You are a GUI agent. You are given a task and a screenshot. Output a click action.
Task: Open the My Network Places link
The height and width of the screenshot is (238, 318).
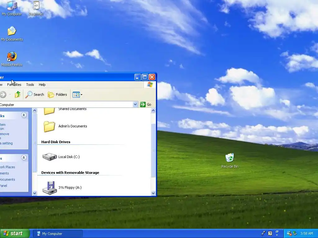pos(7,167)
